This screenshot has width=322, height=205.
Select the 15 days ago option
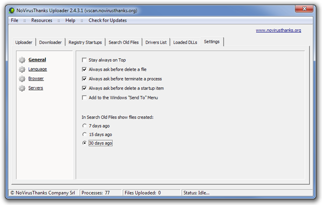[84, 134]
